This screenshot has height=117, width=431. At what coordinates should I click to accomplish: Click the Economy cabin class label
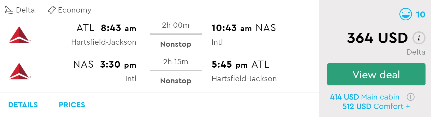[75, 10]
